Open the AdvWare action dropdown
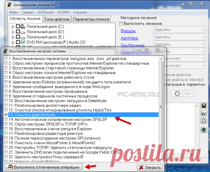 [179, 37]
